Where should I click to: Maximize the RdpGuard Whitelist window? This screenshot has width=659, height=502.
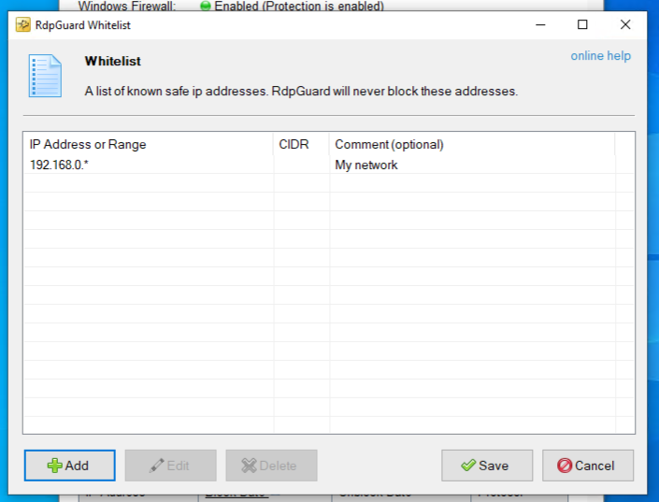click(x=582, y=25)
